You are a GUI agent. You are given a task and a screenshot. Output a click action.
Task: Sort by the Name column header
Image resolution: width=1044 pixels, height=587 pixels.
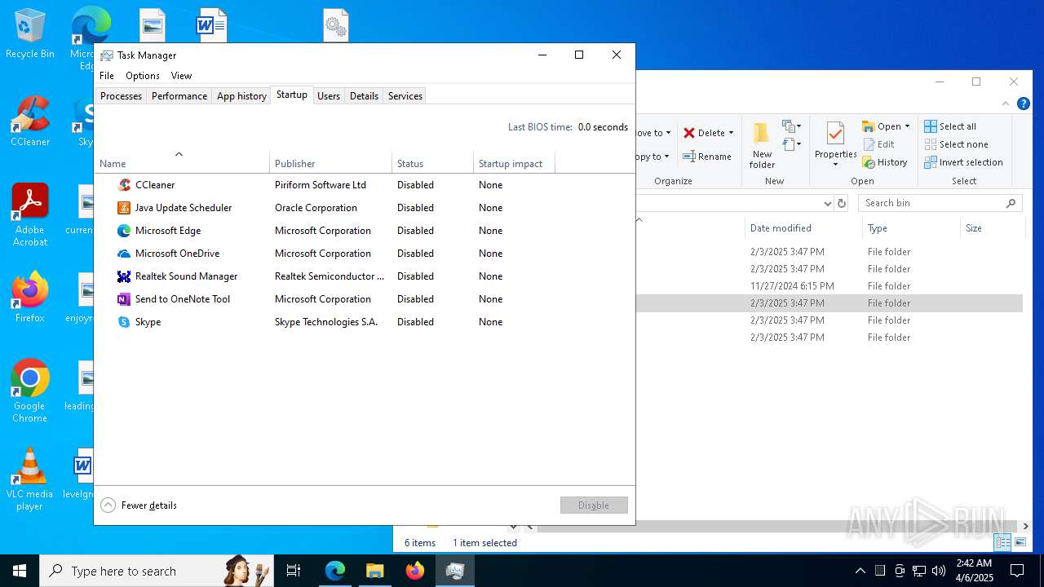pos(182,163)
